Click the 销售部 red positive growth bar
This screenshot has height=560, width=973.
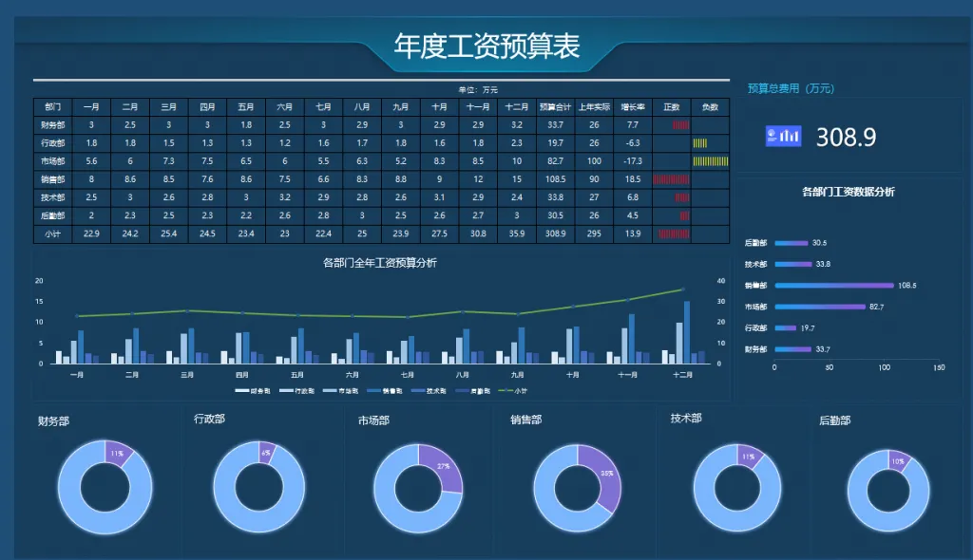[x=671, y=179]
